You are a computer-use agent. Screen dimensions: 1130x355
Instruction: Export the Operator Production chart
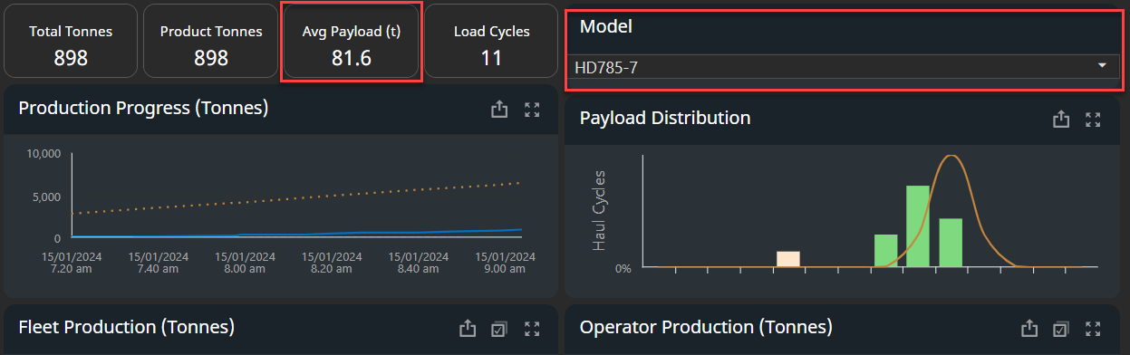[1029, 328]
